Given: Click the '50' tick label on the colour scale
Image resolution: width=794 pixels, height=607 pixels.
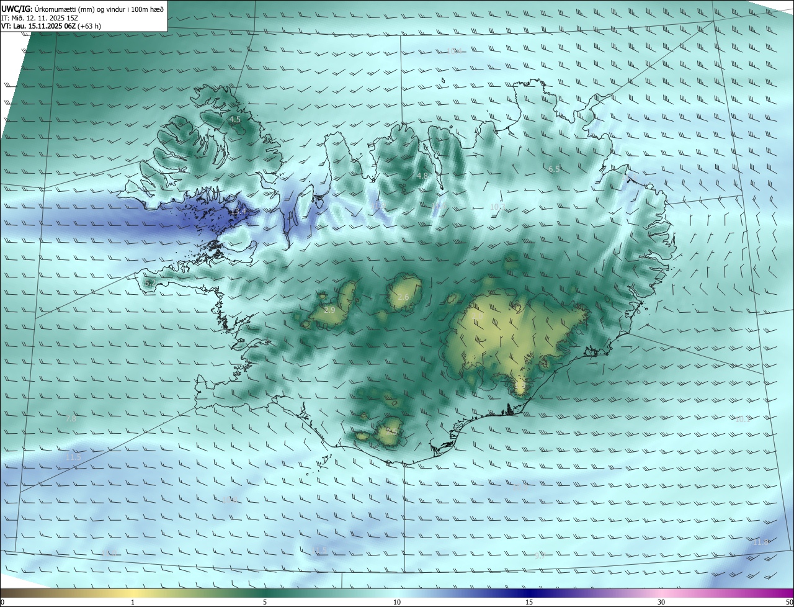Looking at the screenshot, I should coord(789,603).
